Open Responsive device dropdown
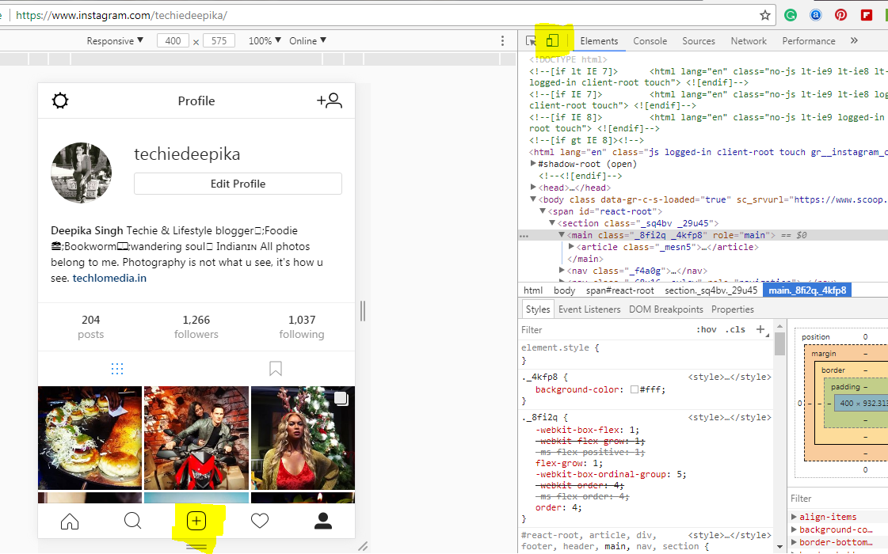 [x=115, y=40]
